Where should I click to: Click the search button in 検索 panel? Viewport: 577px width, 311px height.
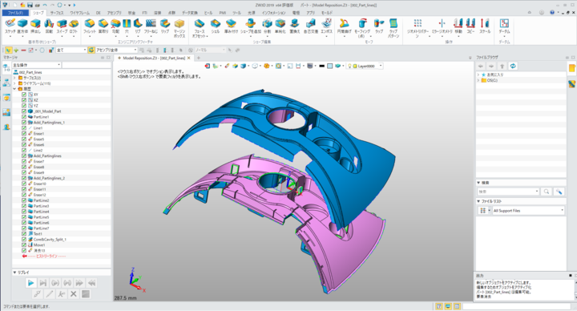click(x=547, y=192)
